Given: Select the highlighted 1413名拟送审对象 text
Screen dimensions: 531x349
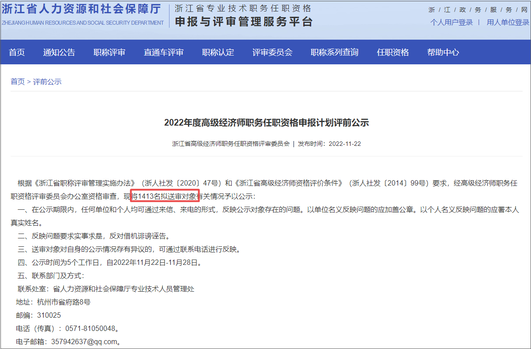Looking at the screenshot, I should [164, 195].
